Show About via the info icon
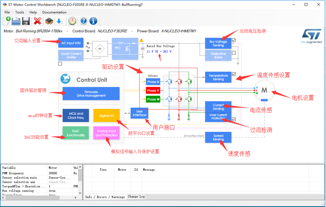 tap(93, 21)
